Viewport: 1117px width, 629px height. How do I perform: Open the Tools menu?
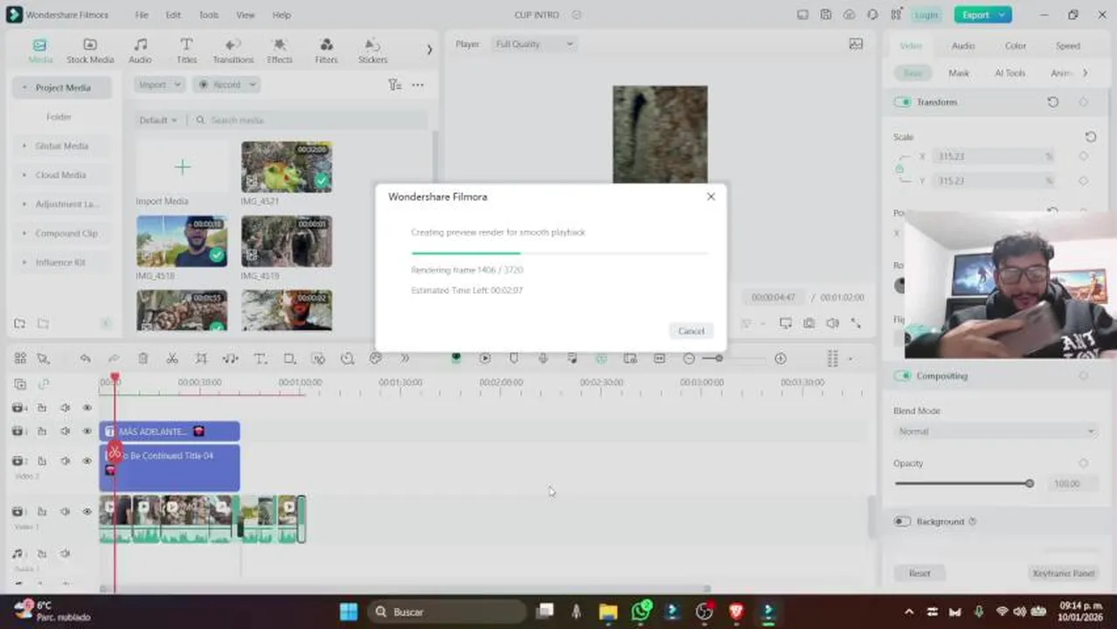coord(209,15)
